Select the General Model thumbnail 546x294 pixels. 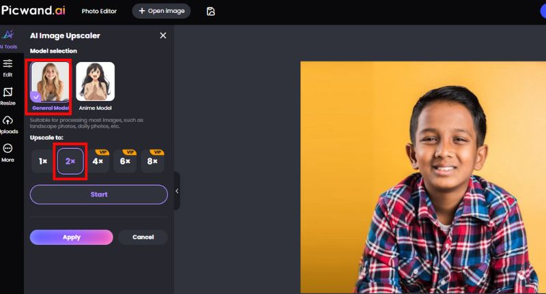51,84
